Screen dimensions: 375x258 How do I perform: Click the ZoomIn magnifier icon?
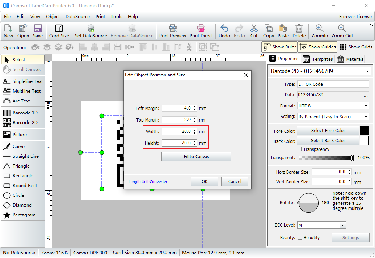pos(320,28)
